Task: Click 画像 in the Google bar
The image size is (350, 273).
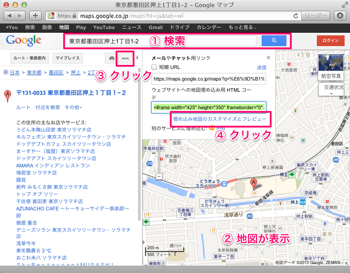Action: (x=47, y=27)
